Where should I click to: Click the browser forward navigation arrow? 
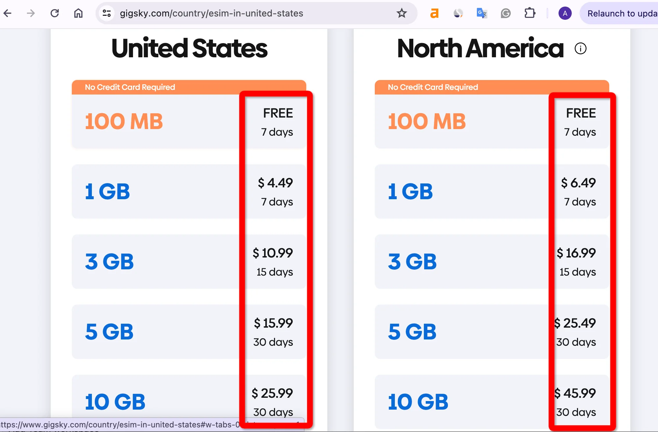30,13
